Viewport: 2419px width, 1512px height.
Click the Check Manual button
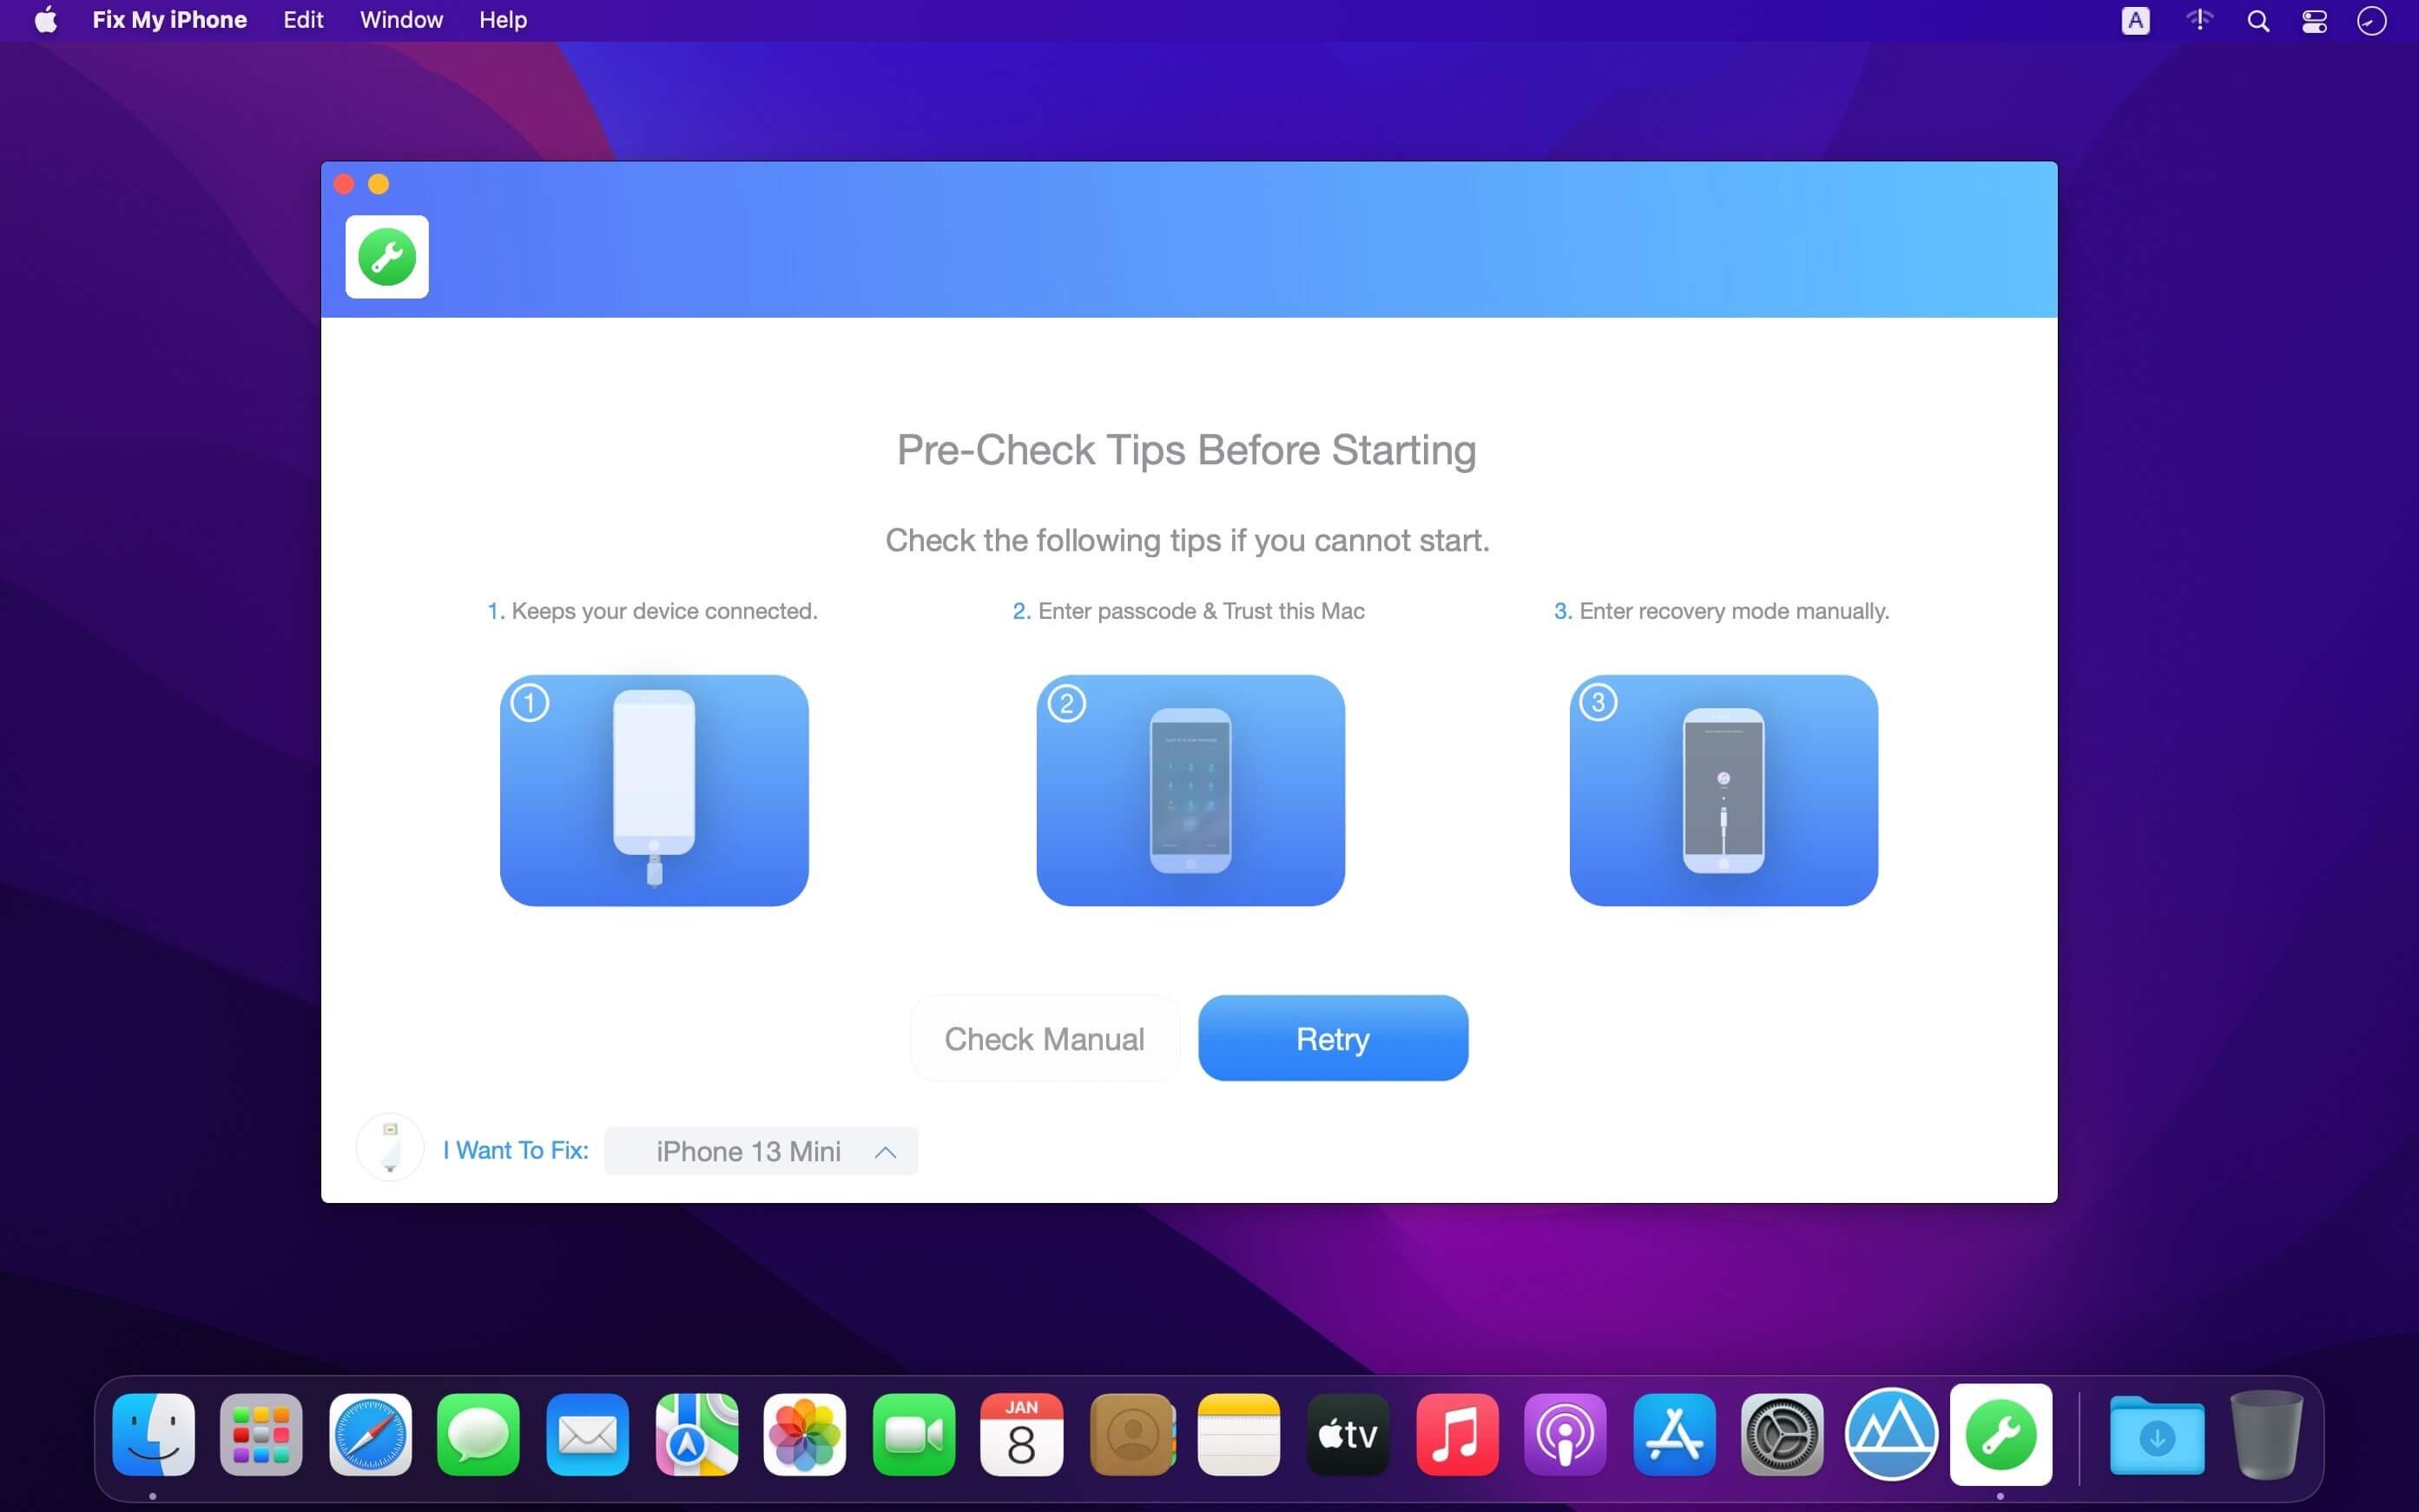click(1043, 1038)
